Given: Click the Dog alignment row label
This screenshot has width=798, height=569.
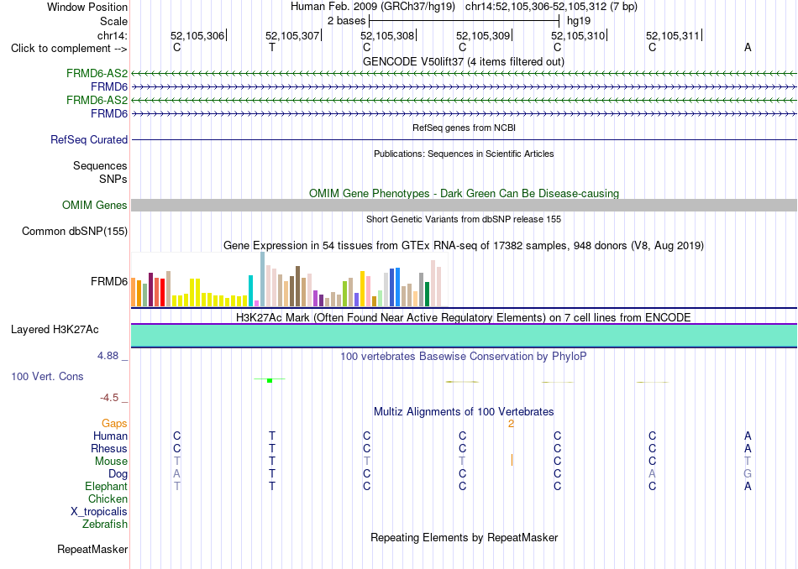Looking at the screenshot, I should 118,474.
